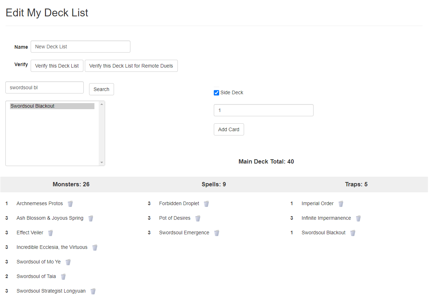Screen dimensions: 434x299
Task: Click the Traps: 5 column header
Action: (x=356, y=184)
